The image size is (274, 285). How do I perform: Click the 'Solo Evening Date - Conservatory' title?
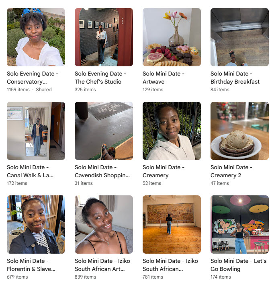pos(33,78)
